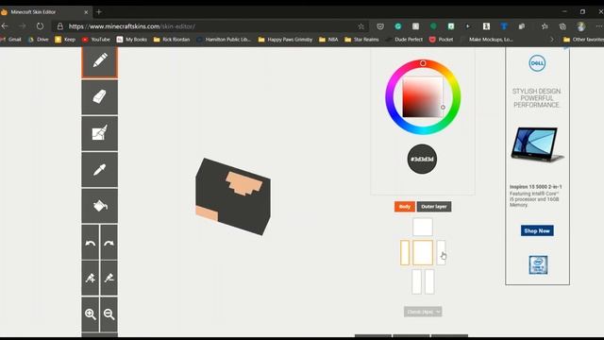
Task: Open the Star Realms bookmarks folder
Action: click(x=362, y=40)
